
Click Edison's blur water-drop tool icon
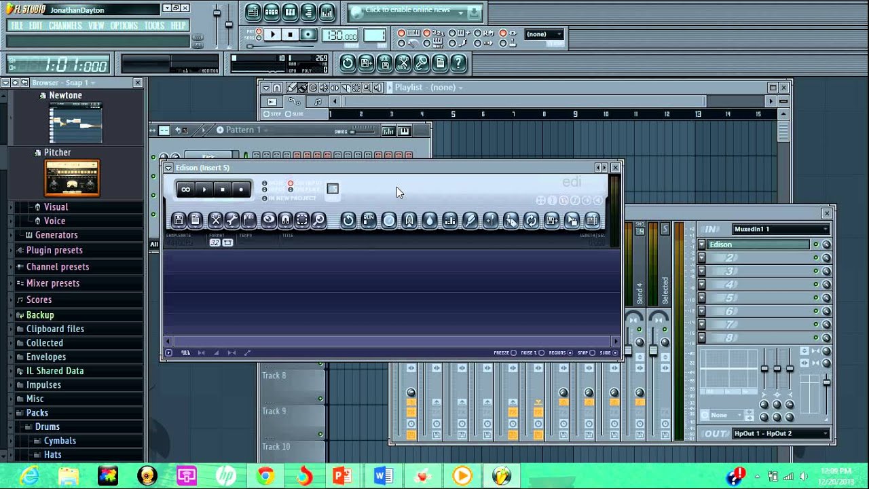[x=429, y=219]
